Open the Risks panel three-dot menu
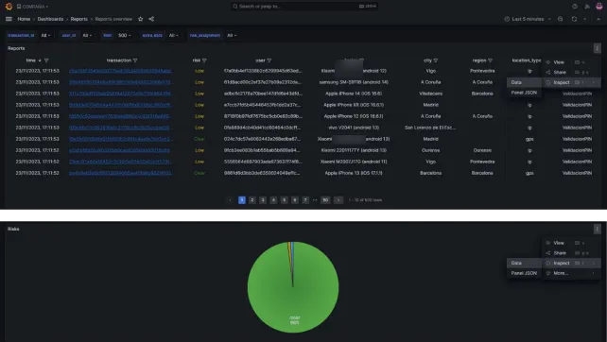 597,229
